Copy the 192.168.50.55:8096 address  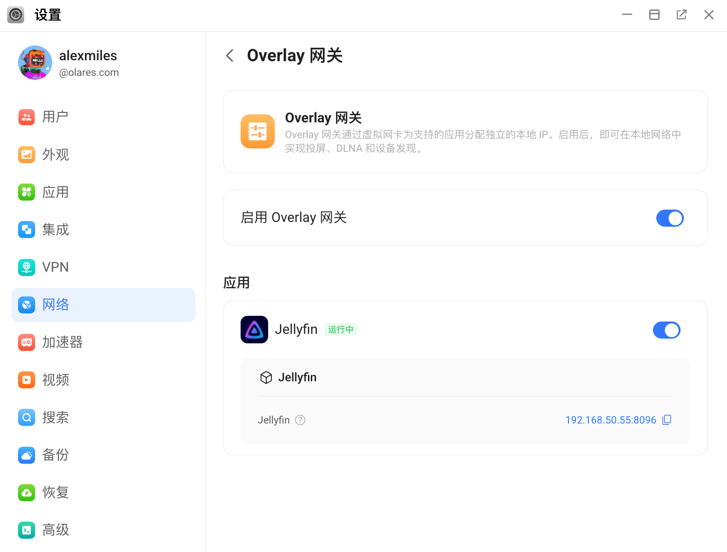tap(667, 420)
